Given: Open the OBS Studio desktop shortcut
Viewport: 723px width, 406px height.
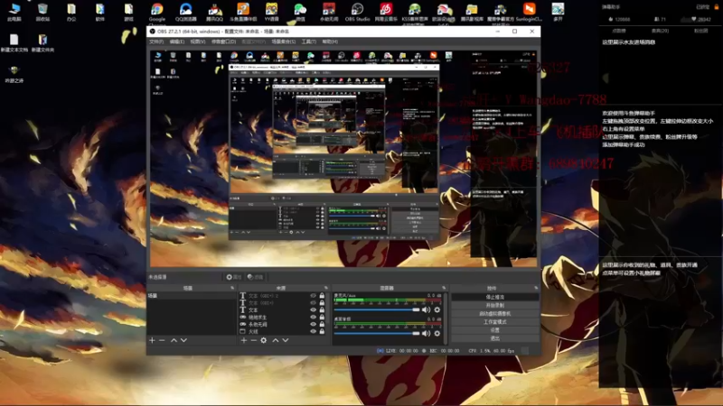Looking at the screenshot, I should pos(357,12).
